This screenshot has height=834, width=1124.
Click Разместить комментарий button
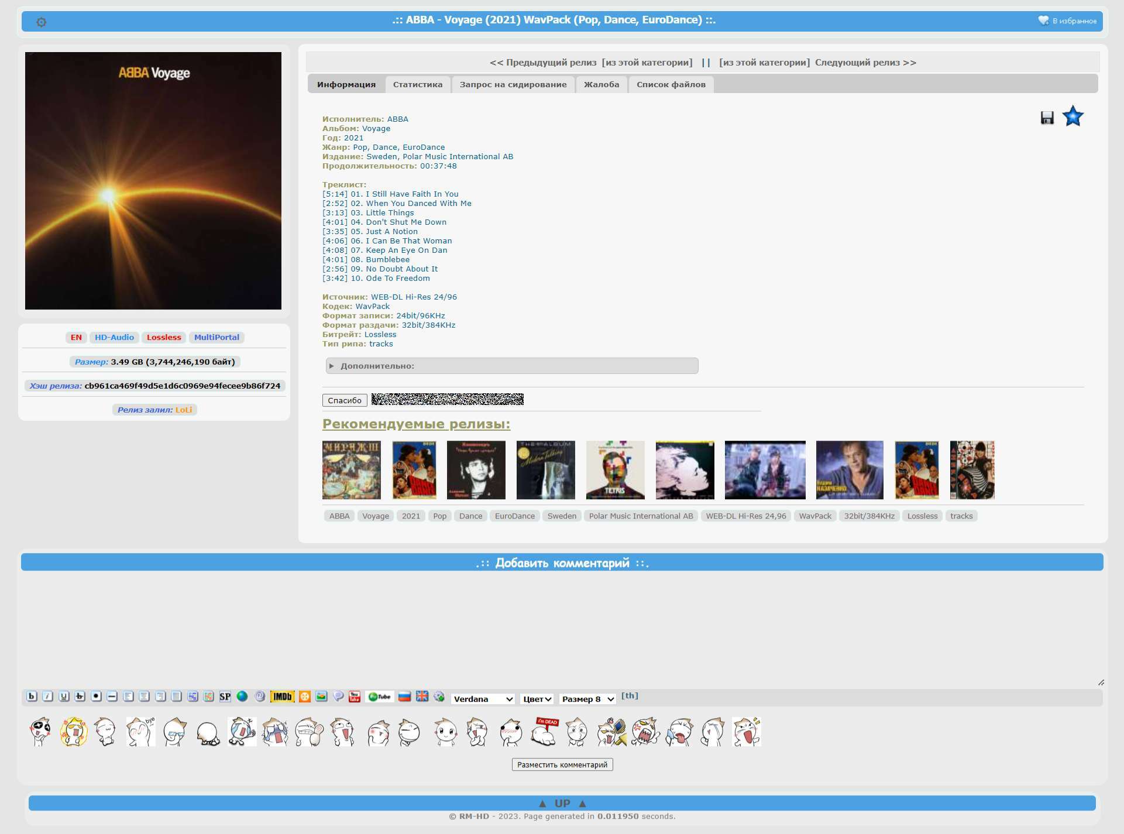(x=562, y=764)
